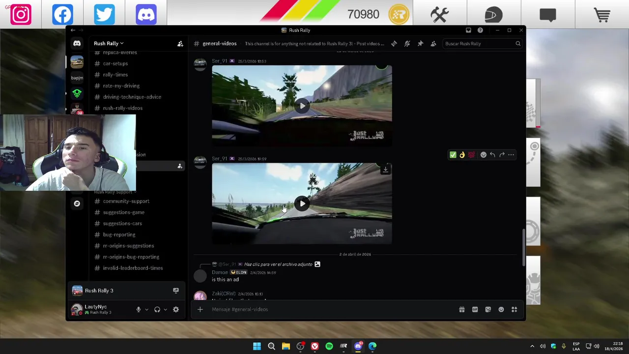Go to Discord direct messages home
This screenshot has width=629, height=354.
77,44
